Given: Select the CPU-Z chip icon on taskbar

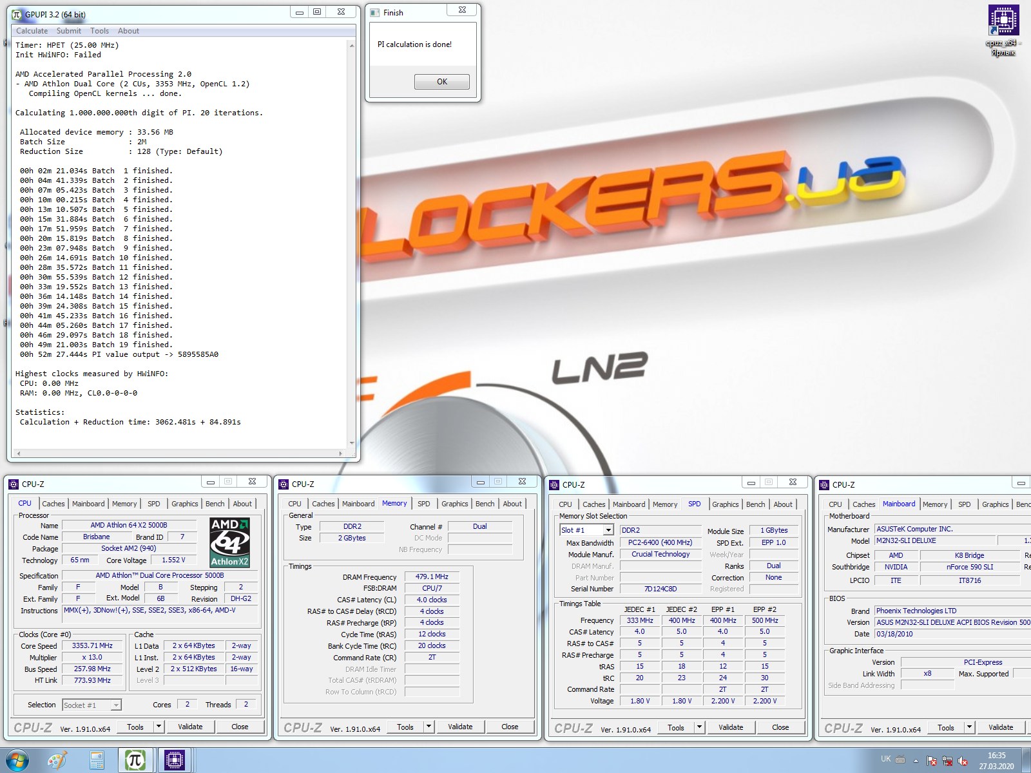Looking at the screenshot, I should coord(174,761).
